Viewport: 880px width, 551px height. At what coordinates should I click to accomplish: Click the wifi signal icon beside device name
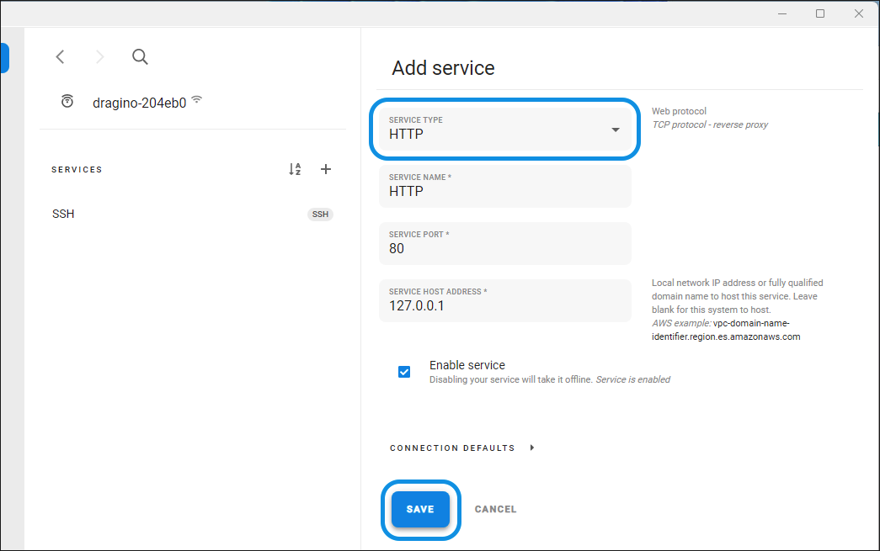(196, 99)
